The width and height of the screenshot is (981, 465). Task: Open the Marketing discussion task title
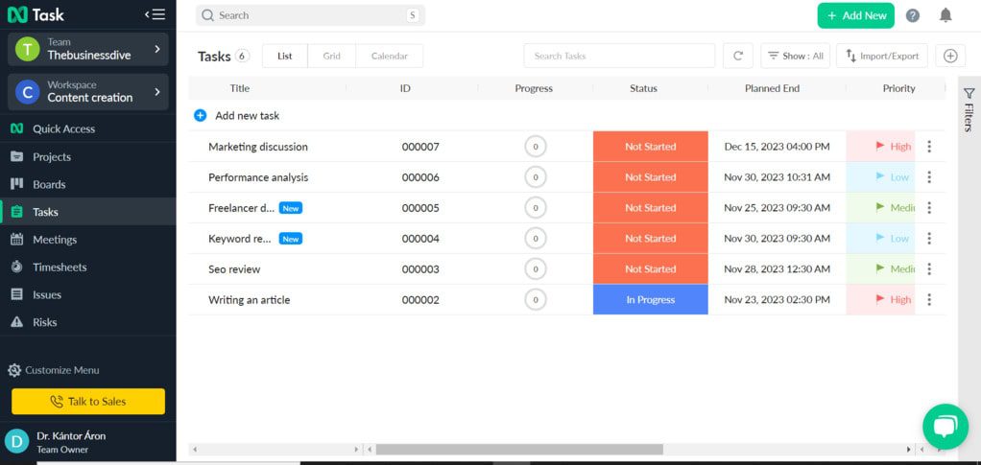click(258, 147)
